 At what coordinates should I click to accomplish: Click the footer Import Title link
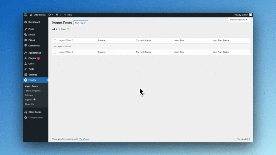click(x=64, y=52)
